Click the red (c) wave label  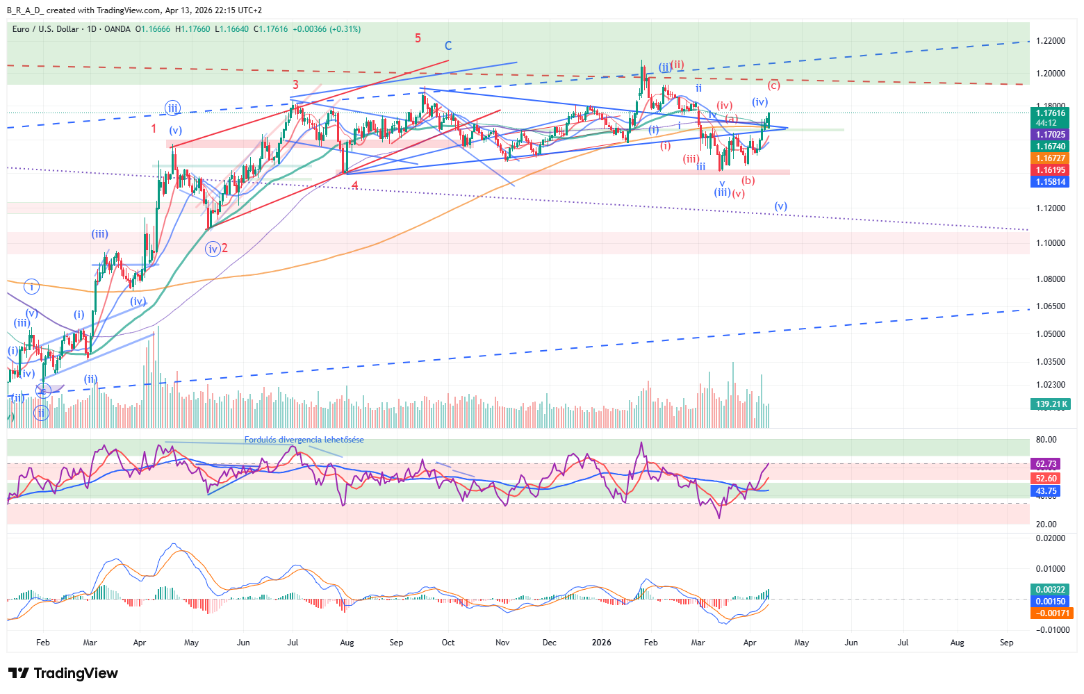pyautogui.click(x=773, y=85)
